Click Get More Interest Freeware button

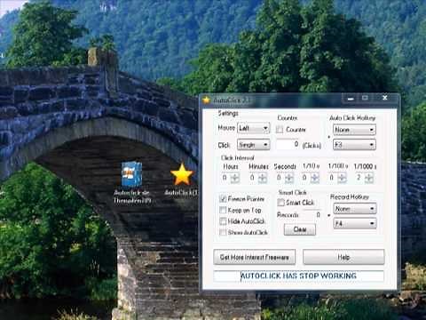254,257
